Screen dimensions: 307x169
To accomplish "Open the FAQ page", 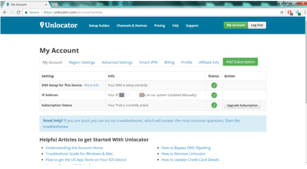I will click(x=175, y=25).
